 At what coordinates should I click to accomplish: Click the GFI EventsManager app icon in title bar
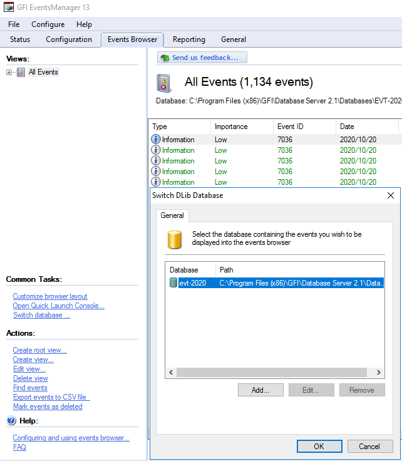click(9, 7)
